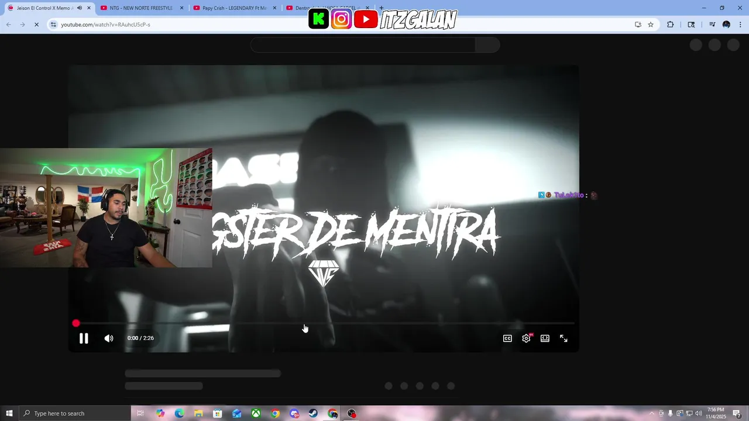Enter full screen mode on the video

pyautogui.click(x=564, y=338)
